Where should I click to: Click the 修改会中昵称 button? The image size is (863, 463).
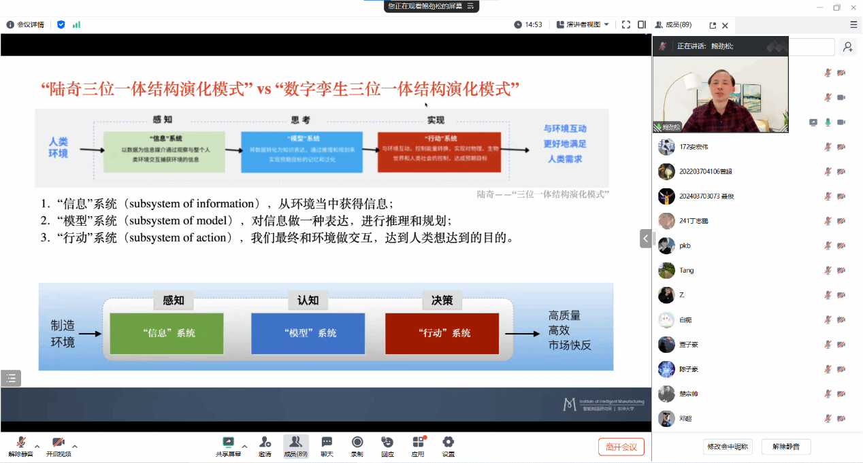[x=727, y=447]
